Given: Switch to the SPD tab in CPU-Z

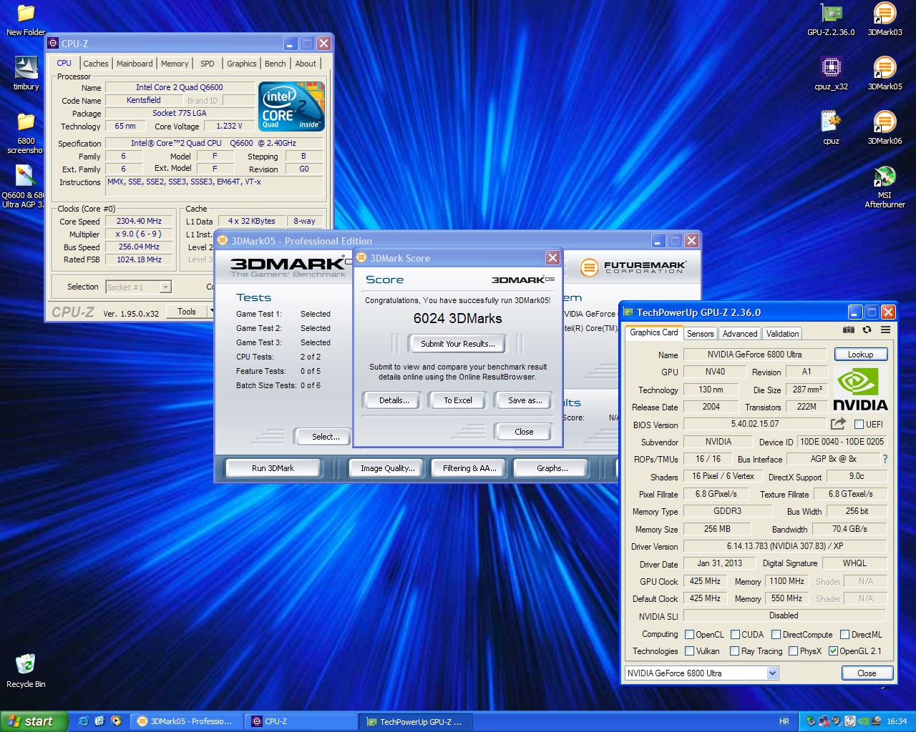Looking at the screenshot, I should pos(208,64).
